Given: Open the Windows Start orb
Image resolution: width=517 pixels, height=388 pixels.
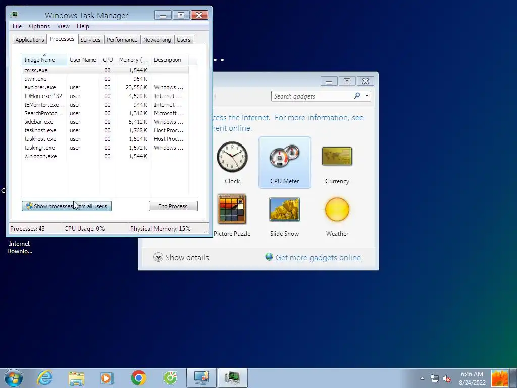Looking at the screenshot, I should (x=14, y=378).
